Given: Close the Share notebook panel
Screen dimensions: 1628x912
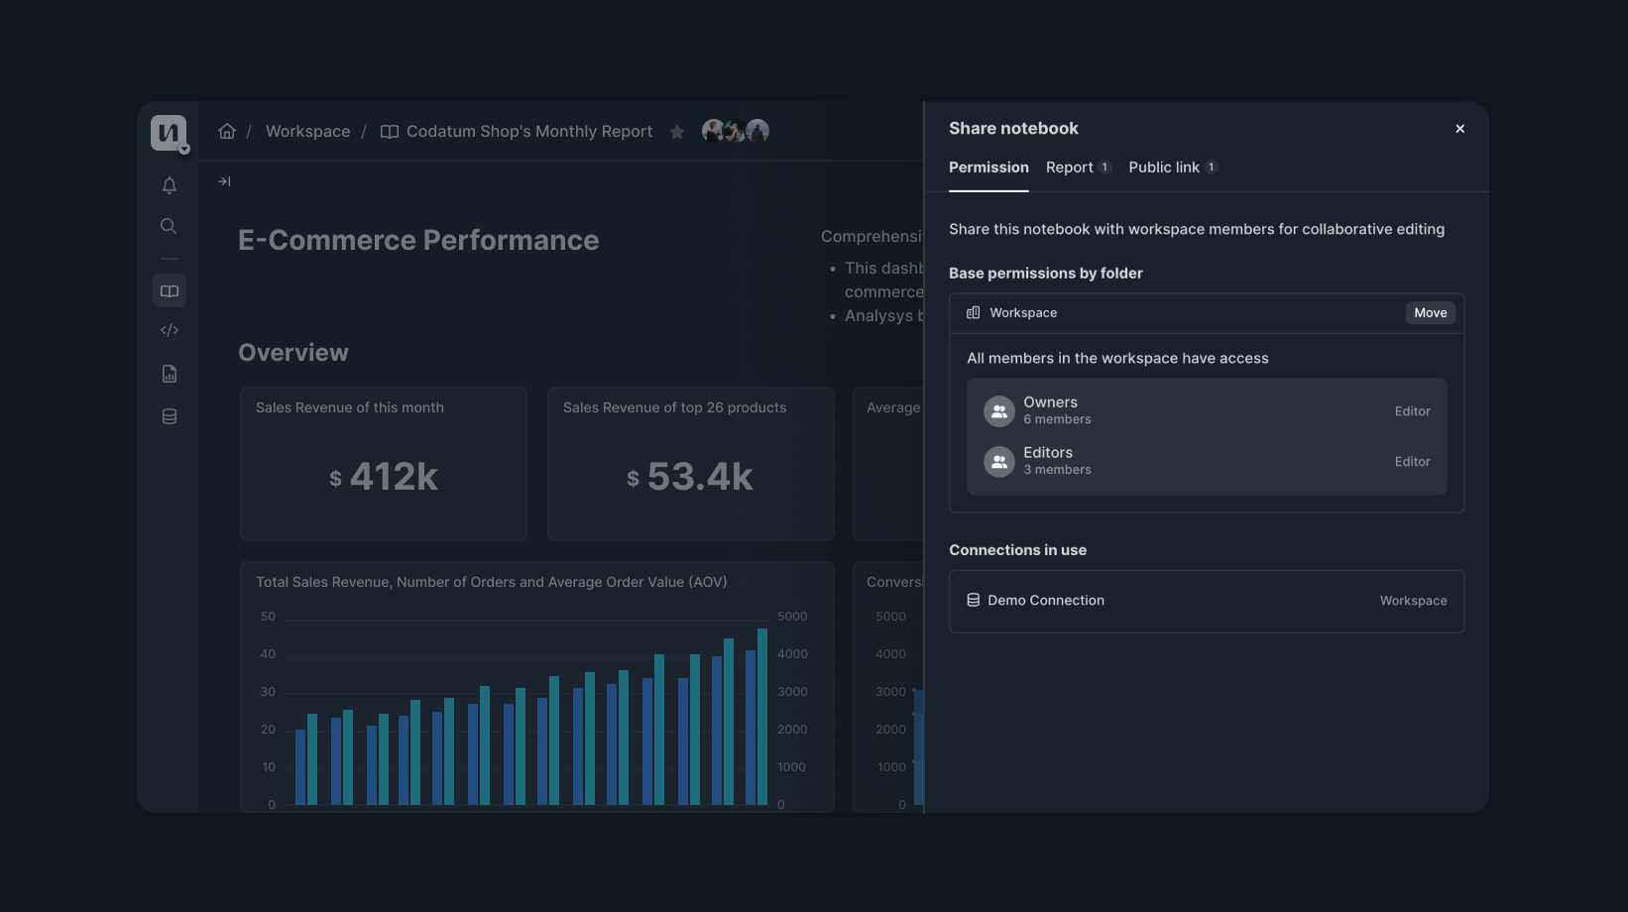Looking at the screenshot, I should (x=1459, y=129).
